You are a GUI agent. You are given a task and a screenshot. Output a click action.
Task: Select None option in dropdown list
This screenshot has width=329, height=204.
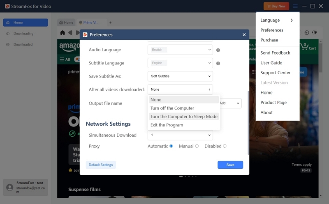(184, 100)
